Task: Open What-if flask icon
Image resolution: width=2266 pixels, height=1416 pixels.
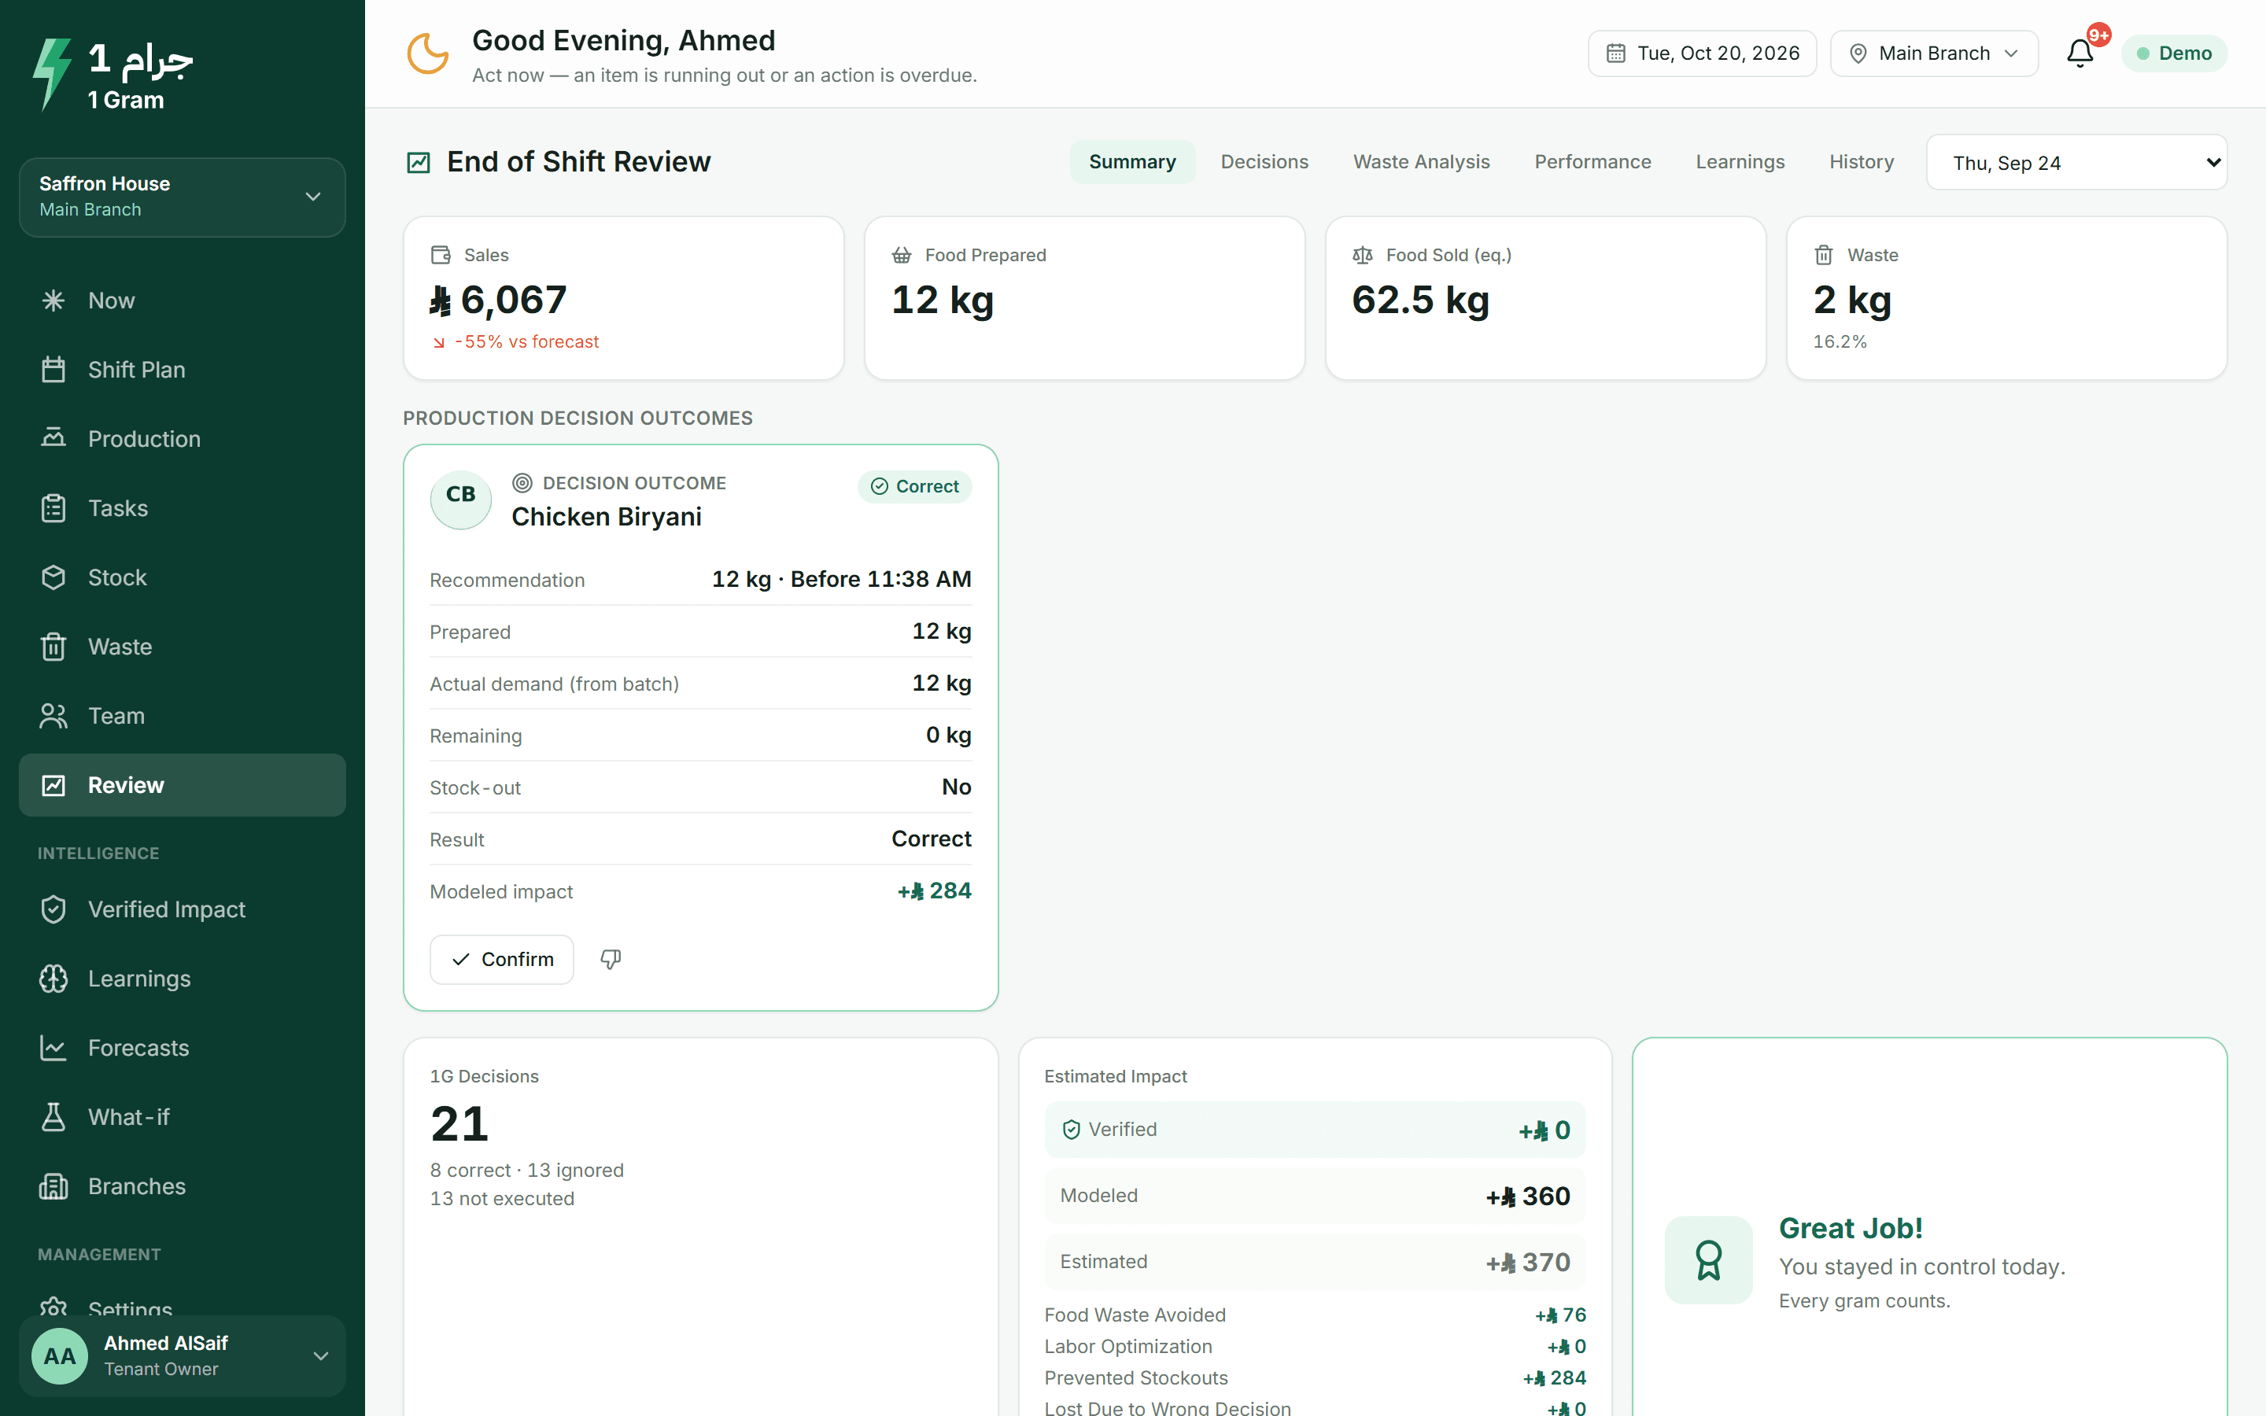Action: [54, 1117]
